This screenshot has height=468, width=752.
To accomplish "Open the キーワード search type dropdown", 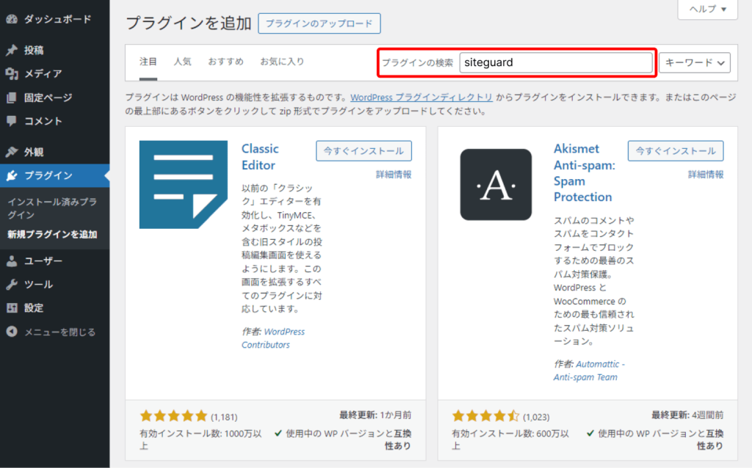I will [x=693, y=62].
